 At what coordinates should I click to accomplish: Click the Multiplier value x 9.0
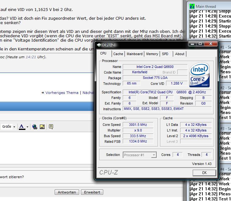[x=138, y=130]
